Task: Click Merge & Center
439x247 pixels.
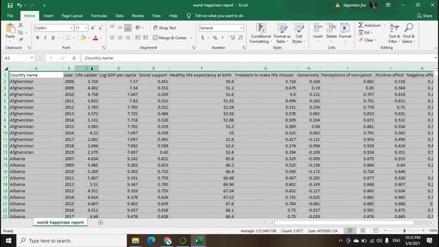Action: (169, 38)
